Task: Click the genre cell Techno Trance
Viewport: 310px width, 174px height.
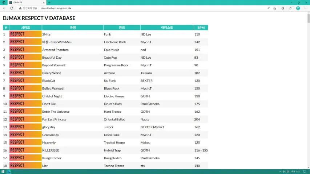Action: tap(114, 166)
